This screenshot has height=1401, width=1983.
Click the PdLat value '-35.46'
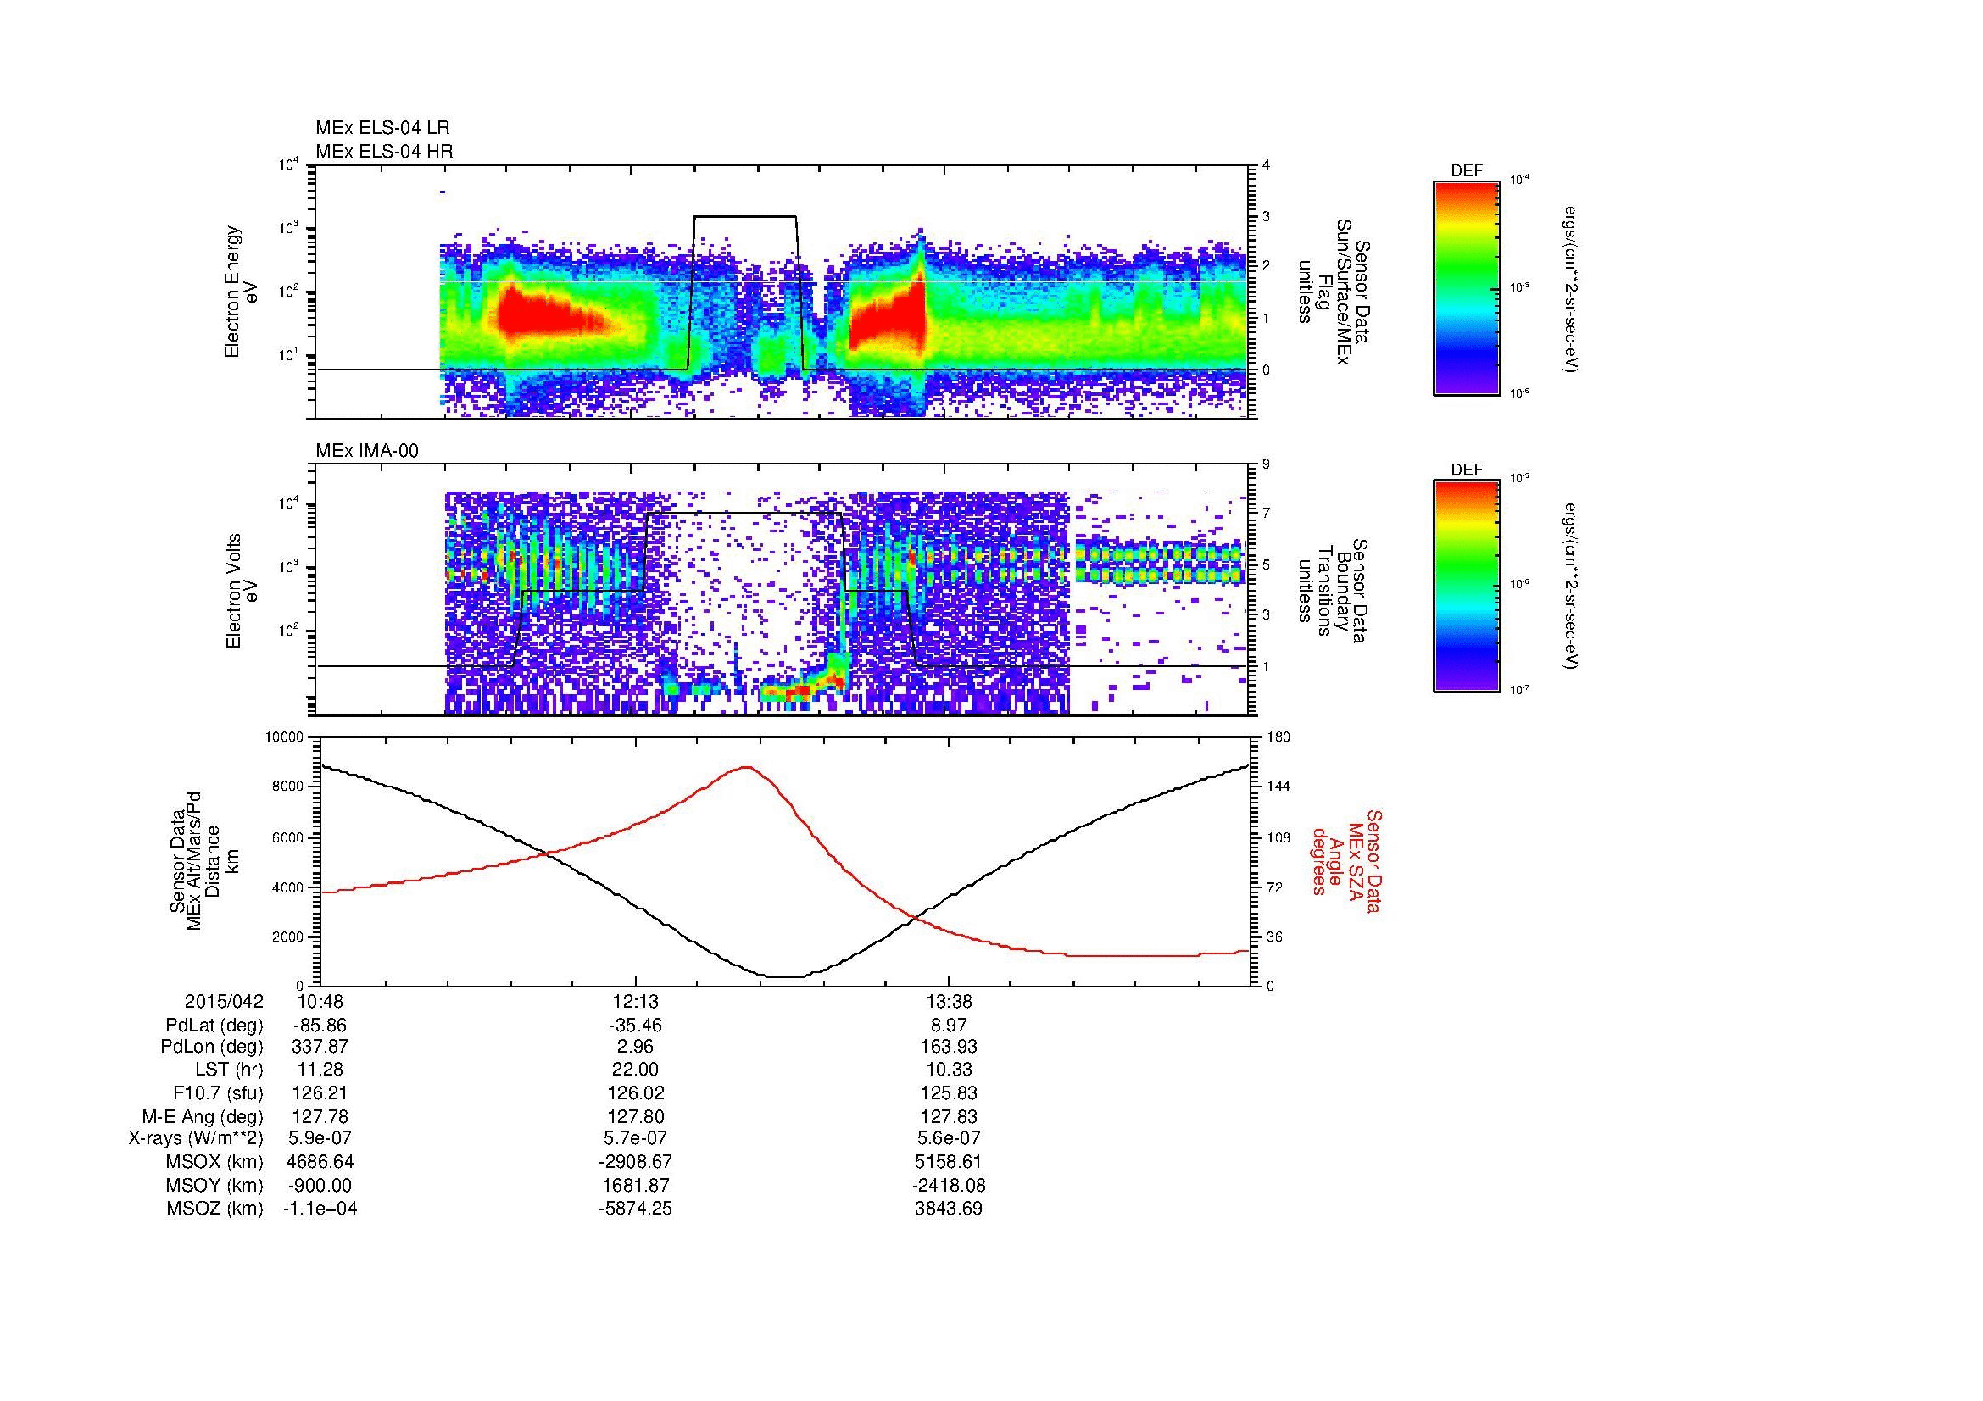636,1026
